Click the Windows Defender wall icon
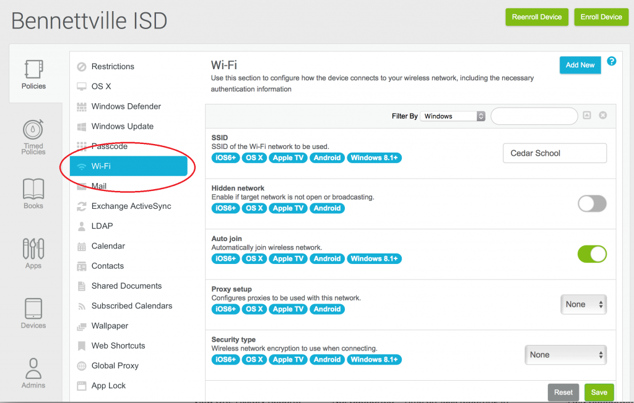This screenshot has width=634, height=403. [x=82, y=106]
